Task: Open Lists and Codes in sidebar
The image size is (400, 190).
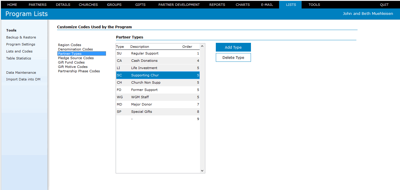Action: 19,51
